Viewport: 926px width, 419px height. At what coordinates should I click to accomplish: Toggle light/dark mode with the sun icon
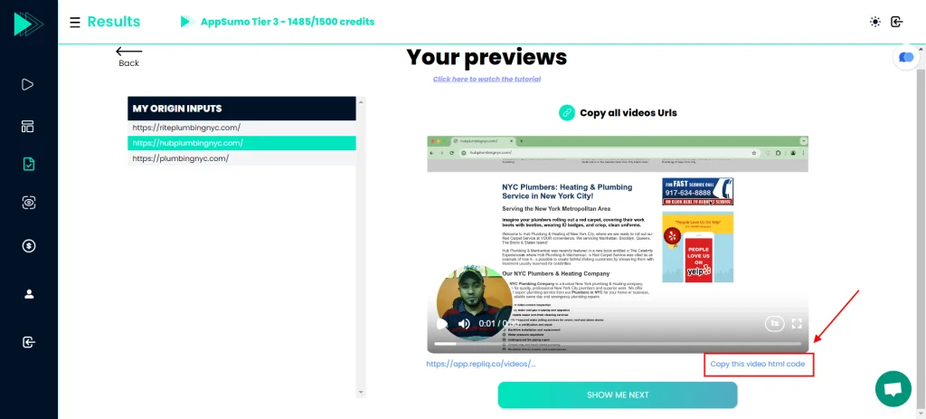874,22
